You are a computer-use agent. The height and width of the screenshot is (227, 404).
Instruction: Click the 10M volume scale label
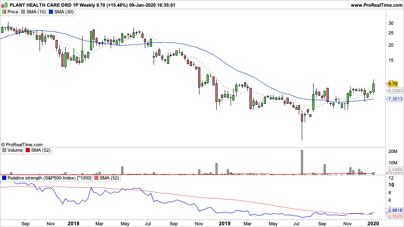pos(393,163)
